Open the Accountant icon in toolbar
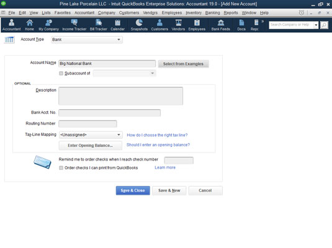 pyautogui.click(x=11, y=25)
